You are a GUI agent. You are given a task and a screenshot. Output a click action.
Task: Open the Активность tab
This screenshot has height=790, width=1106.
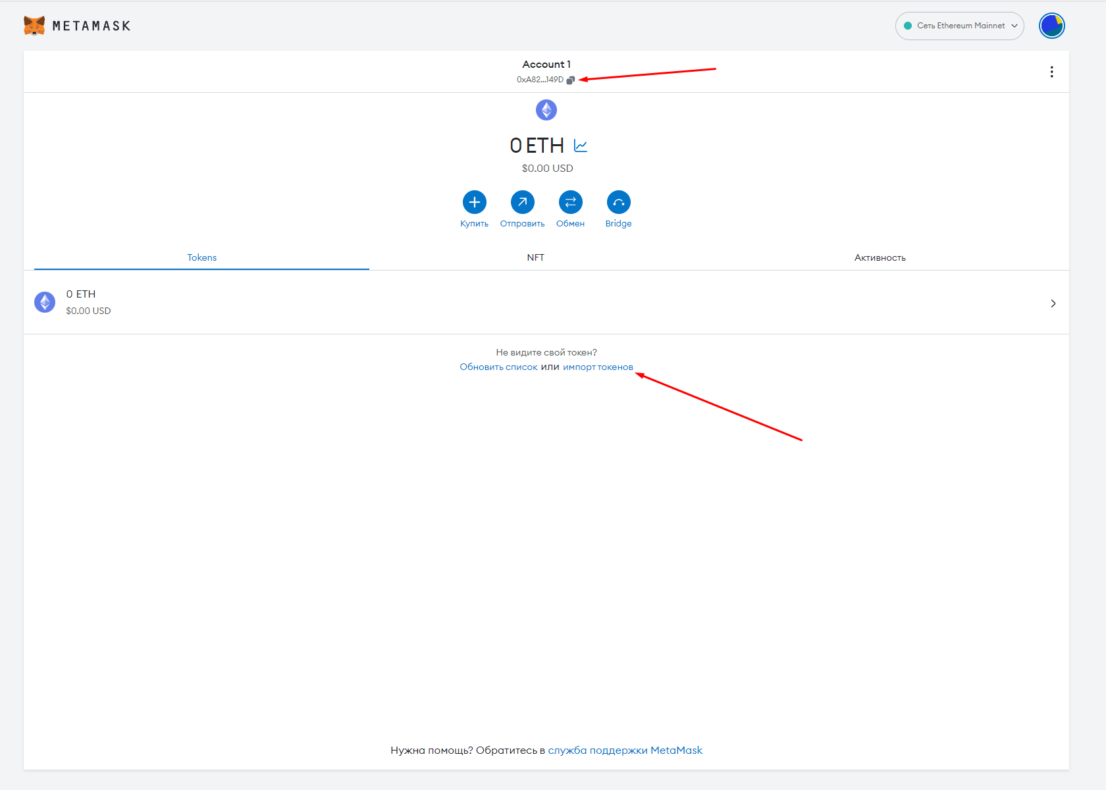[x=880, y=257]
